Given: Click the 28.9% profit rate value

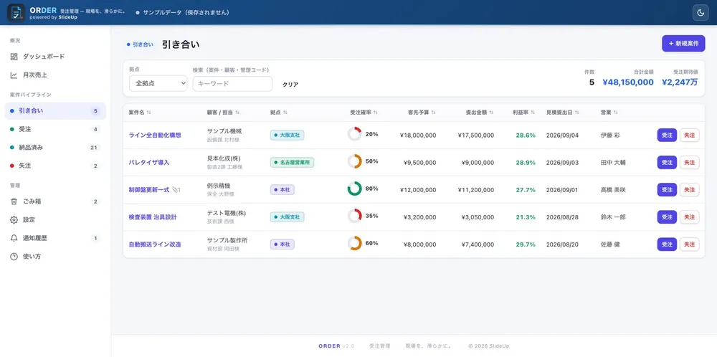Looking at the screenshot, I should coord(526,163).
